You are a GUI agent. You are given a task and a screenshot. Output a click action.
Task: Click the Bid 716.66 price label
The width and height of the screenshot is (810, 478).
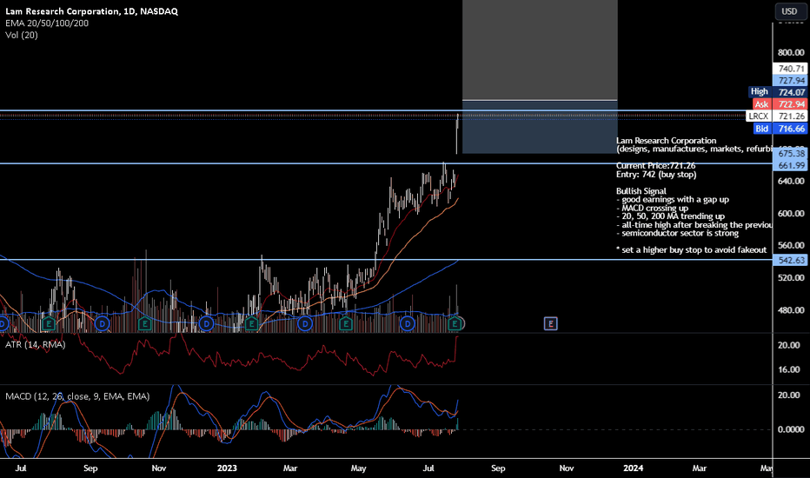779,129
